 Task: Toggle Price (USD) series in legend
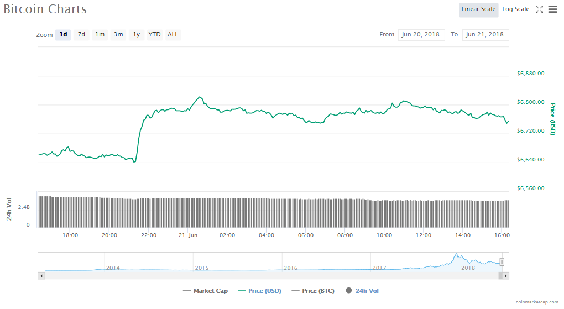[259, 291]
